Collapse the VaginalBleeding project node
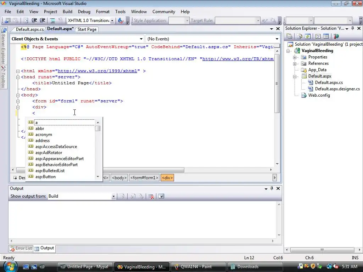Screen dimensions: 363x272 coord(288,51)
